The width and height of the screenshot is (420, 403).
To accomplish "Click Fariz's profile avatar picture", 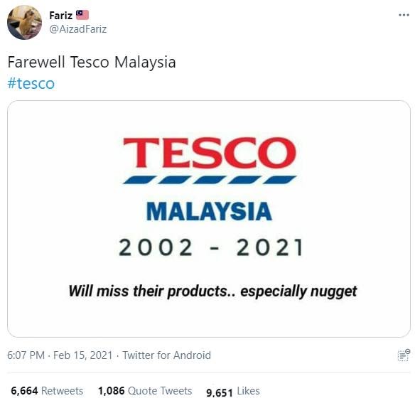I will click(x=24, y=22).
